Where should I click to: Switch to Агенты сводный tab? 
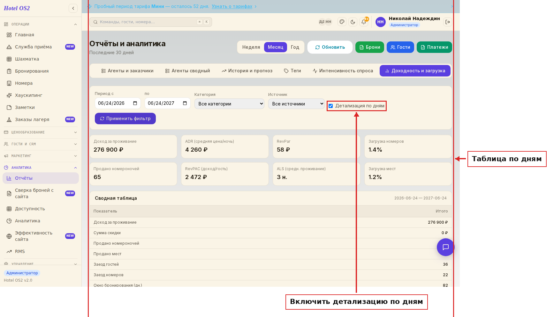pyautogui.click(x=188, y=71)
